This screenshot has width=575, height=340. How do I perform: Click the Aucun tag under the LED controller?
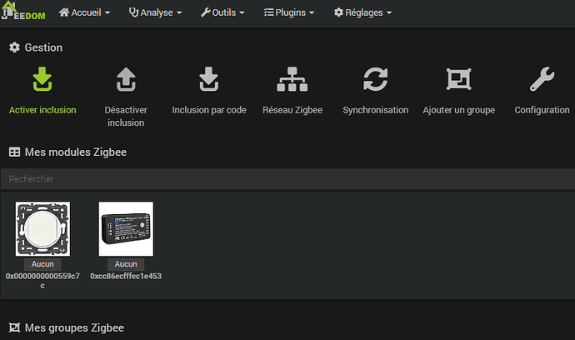[x=126, y=264]
